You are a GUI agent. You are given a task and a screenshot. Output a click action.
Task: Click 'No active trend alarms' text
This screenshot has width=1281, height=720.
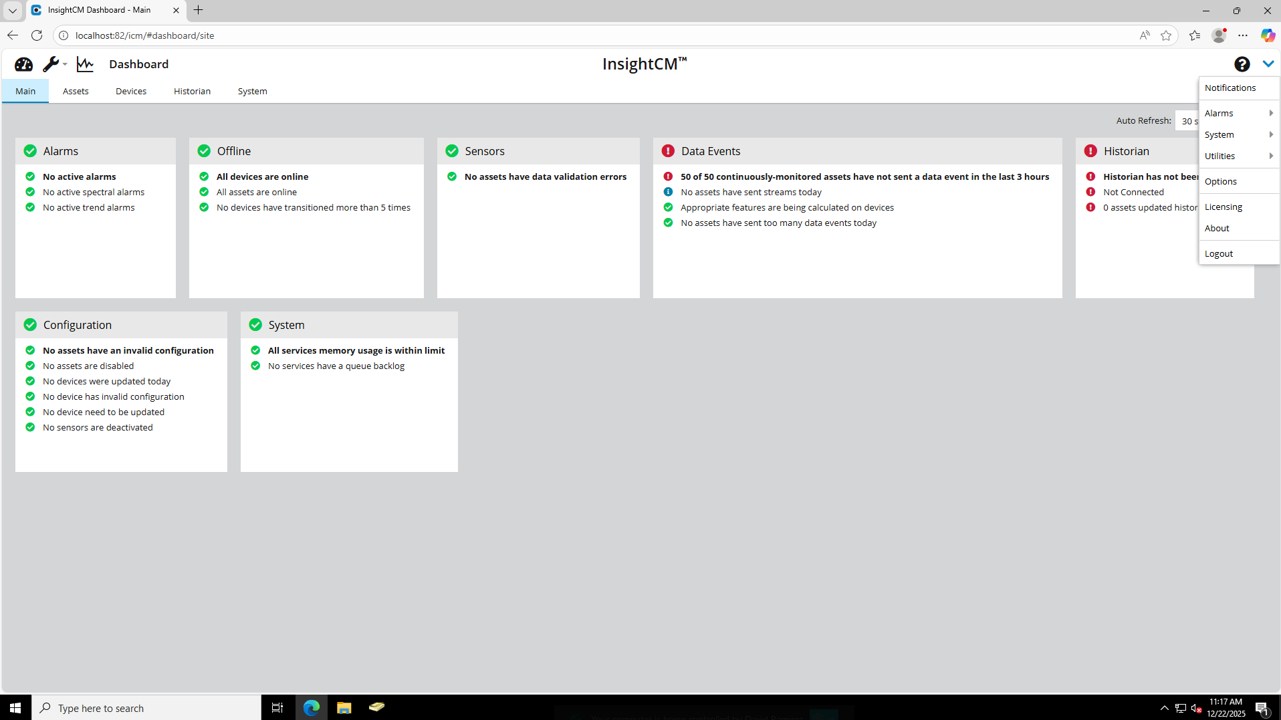pos(89,207)
